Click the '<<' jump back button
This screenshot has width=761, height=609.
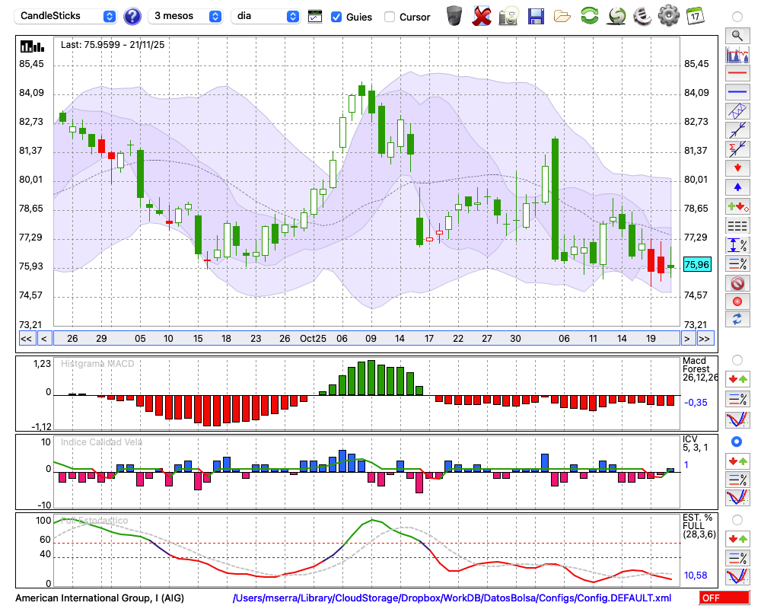[x=26, y=339]
